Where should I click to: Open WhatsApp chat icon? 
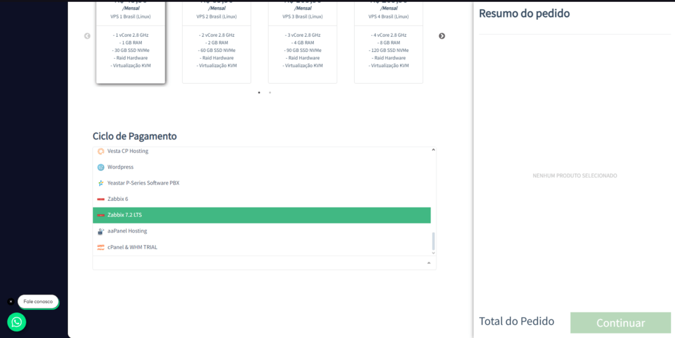16,322
